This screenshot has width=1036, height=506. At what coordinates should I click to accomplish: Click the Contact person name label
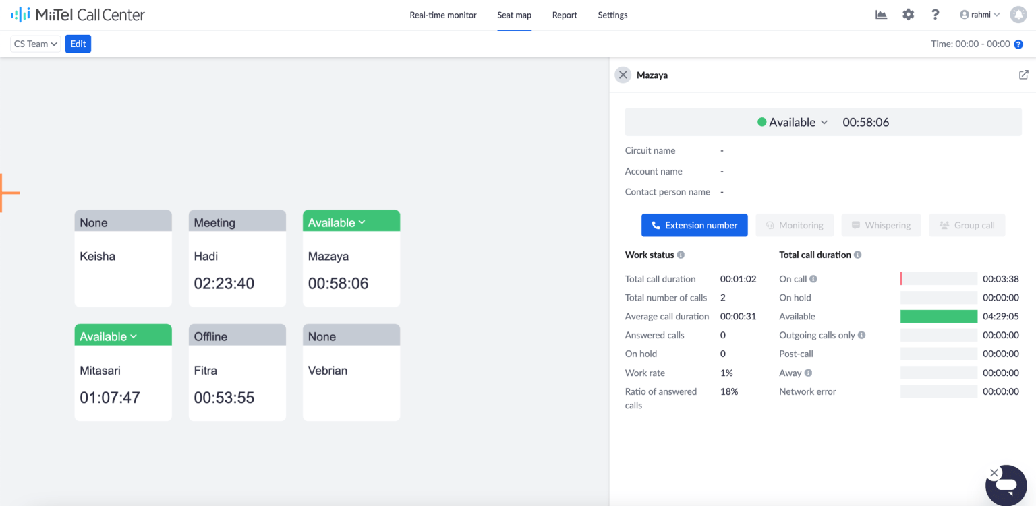(668, 192)
